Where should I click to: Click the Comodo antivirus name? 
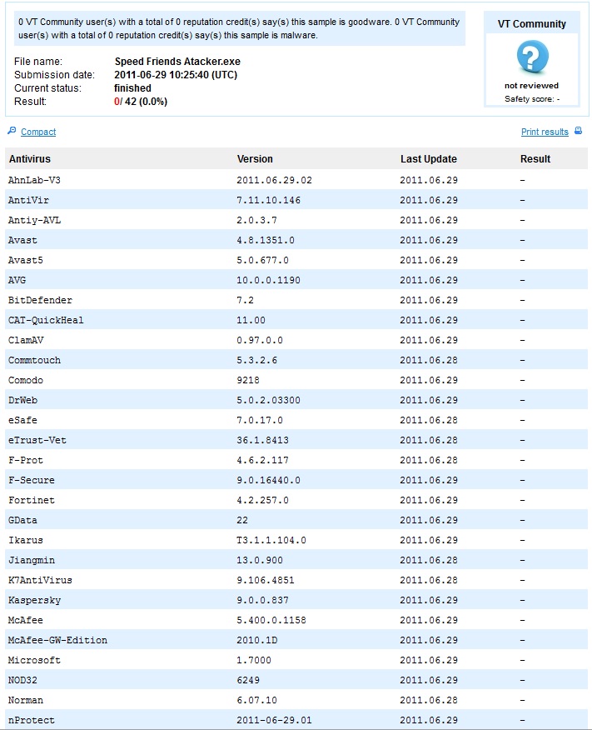click(x=26, y=380)
